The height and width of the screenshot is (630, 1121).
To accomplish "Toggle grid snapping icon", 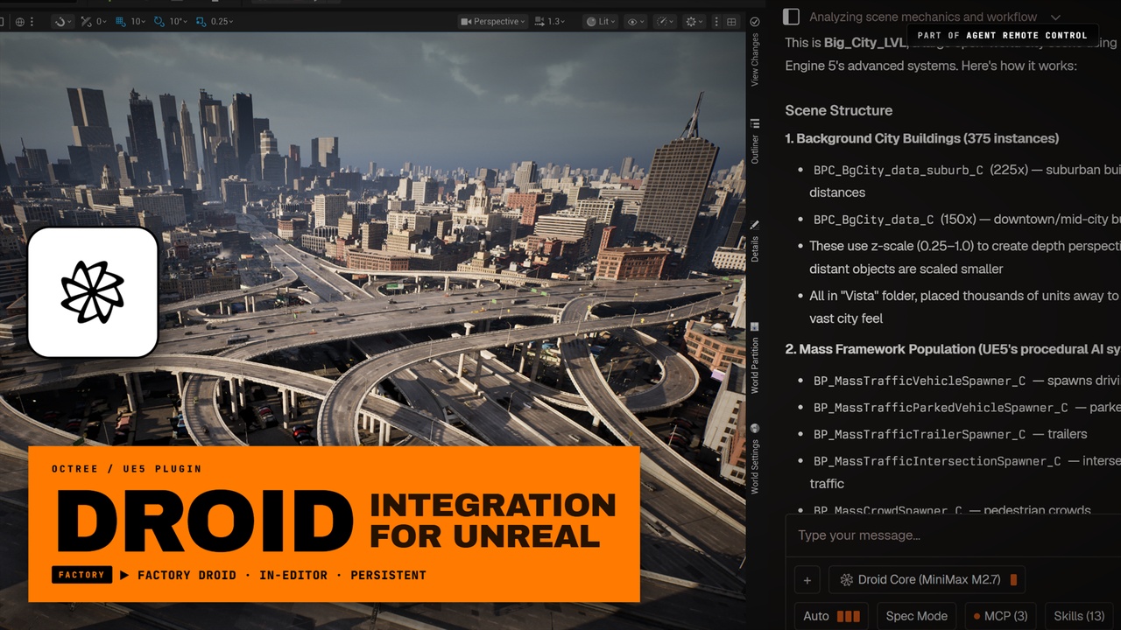I will point(121,21).
